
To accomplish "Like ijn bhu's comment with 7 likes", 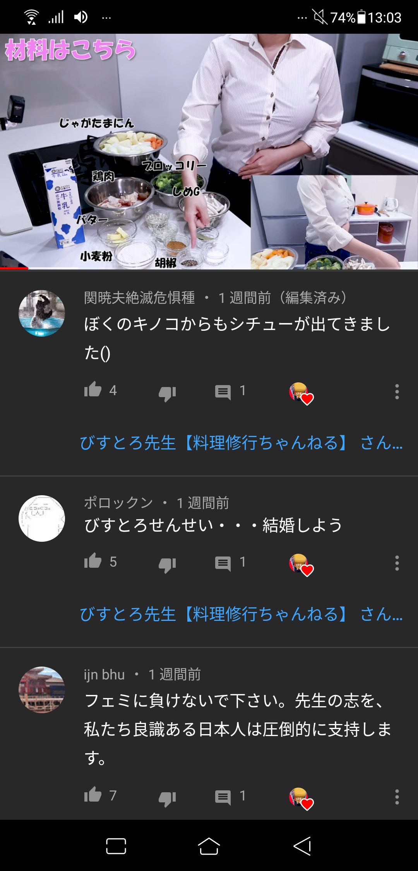I will 93,795.
